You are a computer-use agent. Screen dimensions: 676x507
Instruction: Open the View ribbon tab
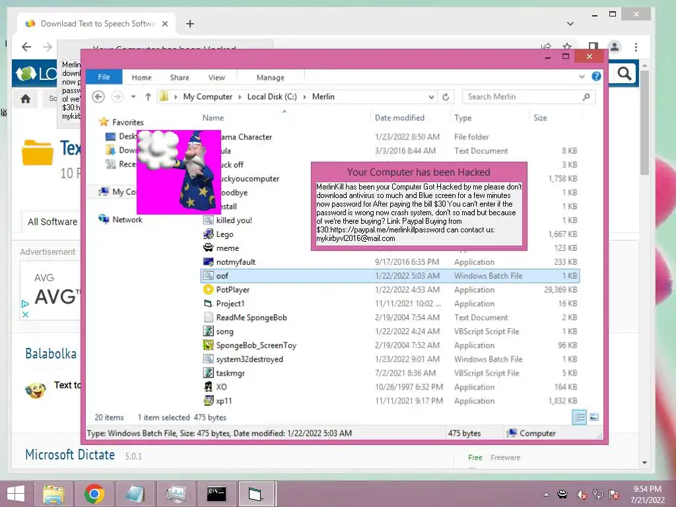tap(217, 78)
